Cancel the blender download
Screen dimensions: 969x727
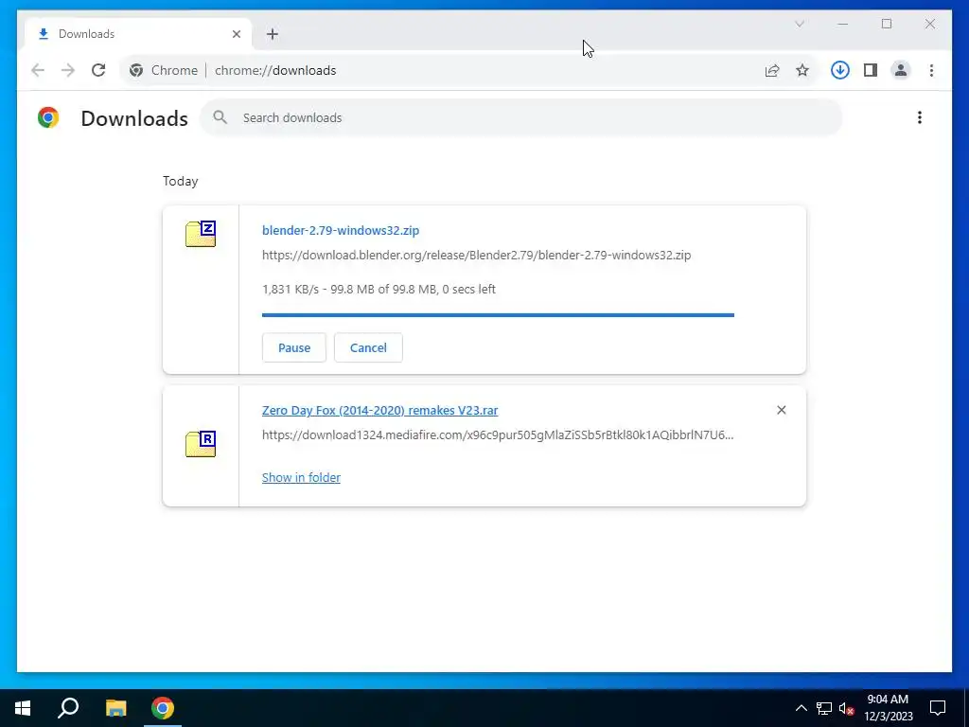368,347
